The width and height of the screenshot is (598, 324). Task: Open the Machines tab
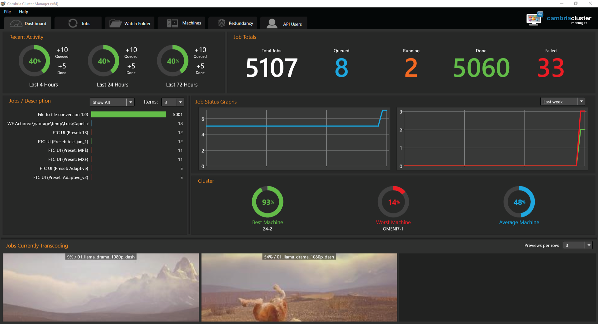pyautogui.click(x=181, y=23)
